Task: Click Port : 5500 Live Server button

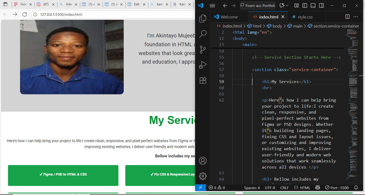Action: [337, 188]
